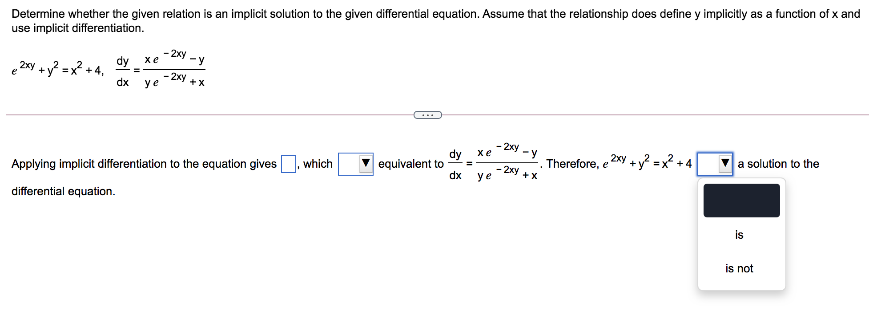
Task: Open the dropdown after x² + 4
Action: pyautogui.click(x=715, y=164)
